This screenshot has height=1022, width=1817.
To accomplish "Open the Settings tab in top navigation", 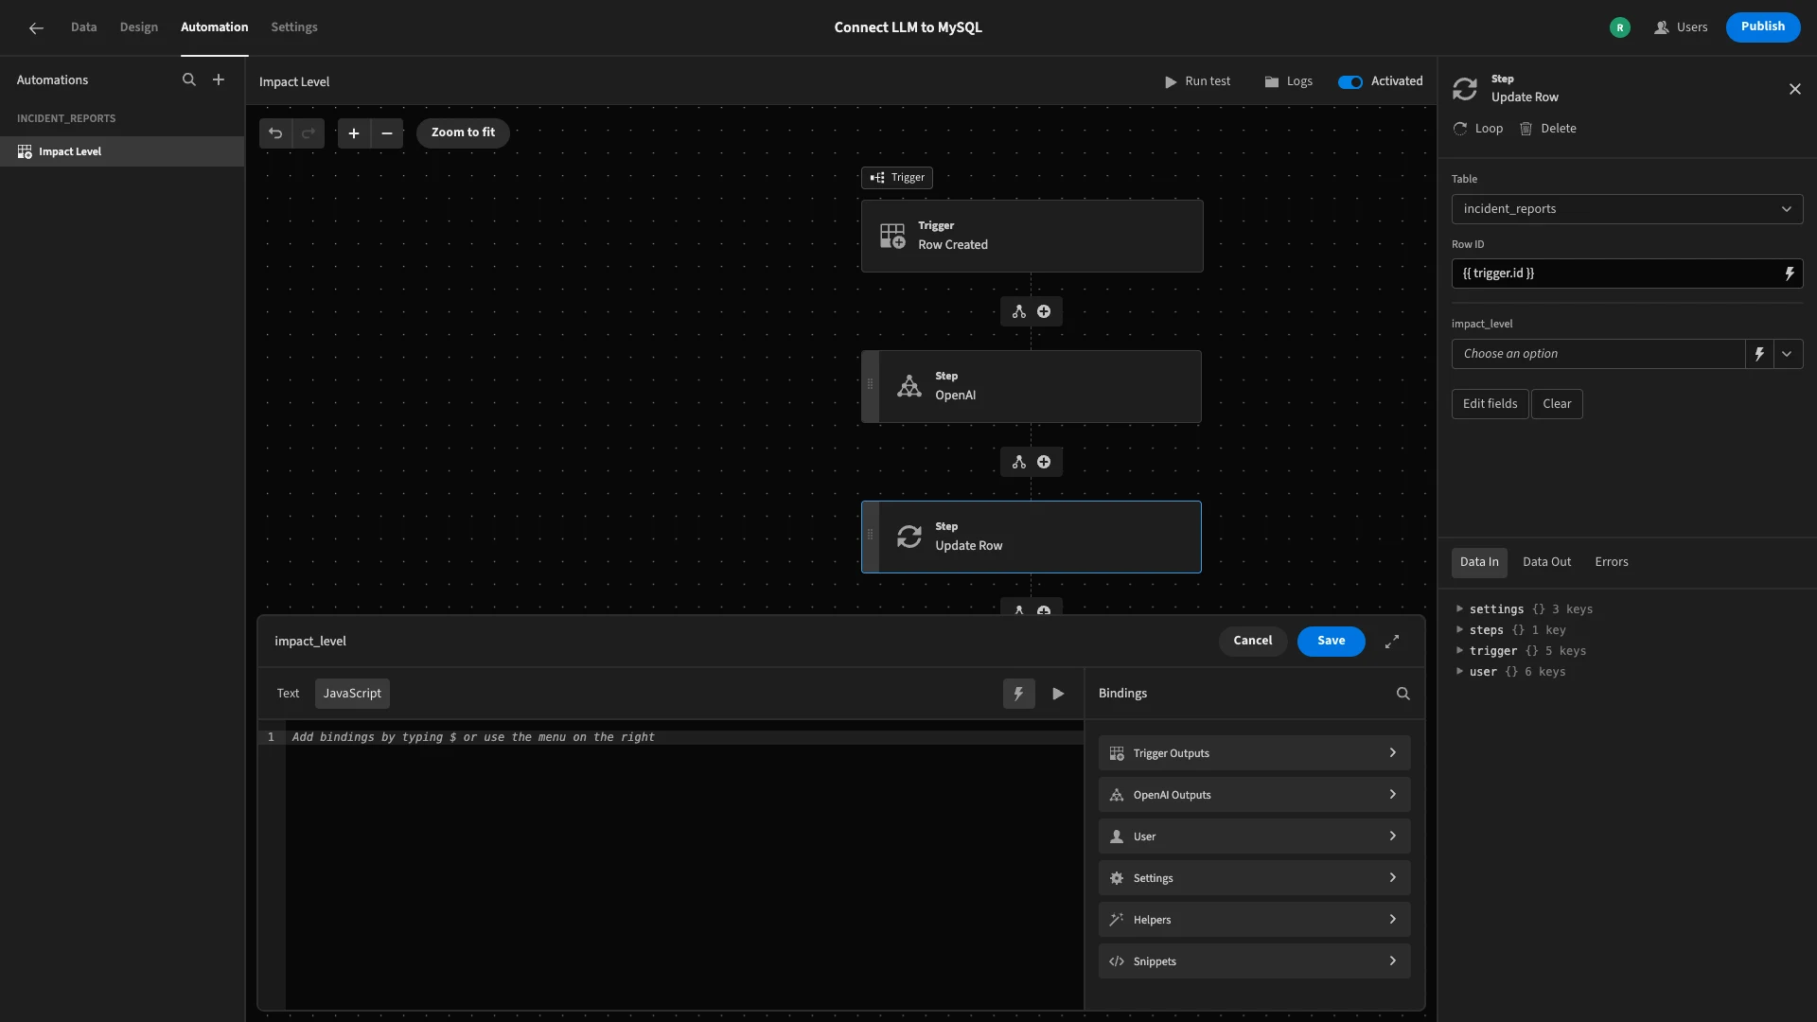I will click(294, 27).
